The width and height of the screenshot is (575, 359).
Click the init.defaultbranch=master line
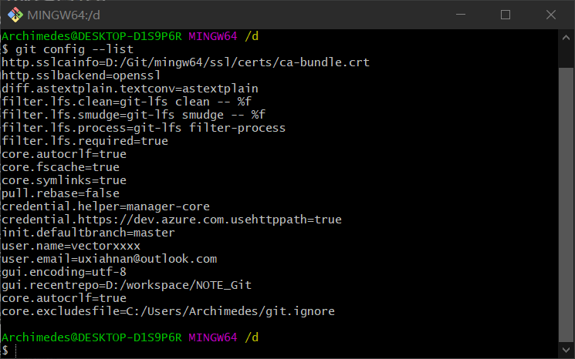(89, 233)
